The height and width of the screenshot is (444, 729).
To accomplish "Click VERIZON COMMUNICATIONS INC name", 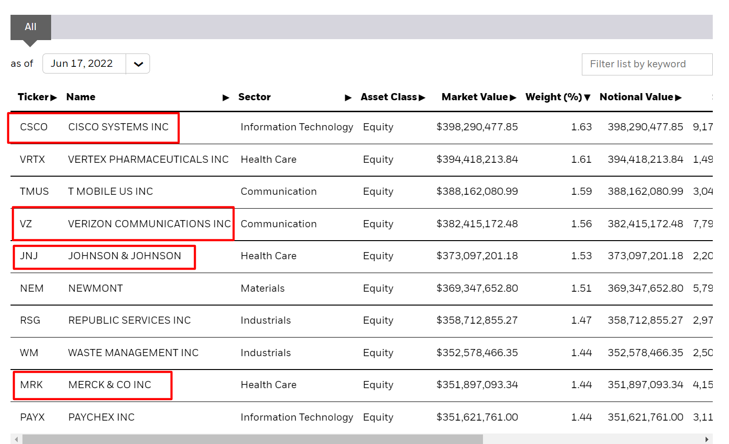I will coord(150,224).
